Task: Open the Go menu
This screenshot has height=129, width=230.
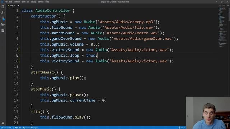Action: point(28,2)
